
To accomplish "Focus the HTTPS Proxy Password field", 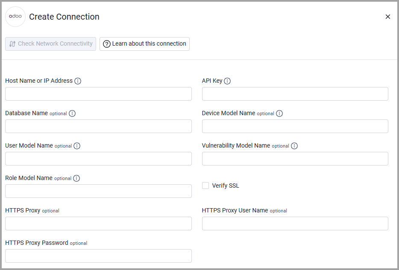I will pos(98,256).
